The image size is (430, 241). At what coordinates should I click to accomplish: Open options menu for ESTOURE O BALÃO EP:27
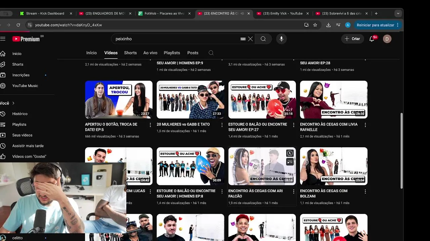click(x=294, y=125)
